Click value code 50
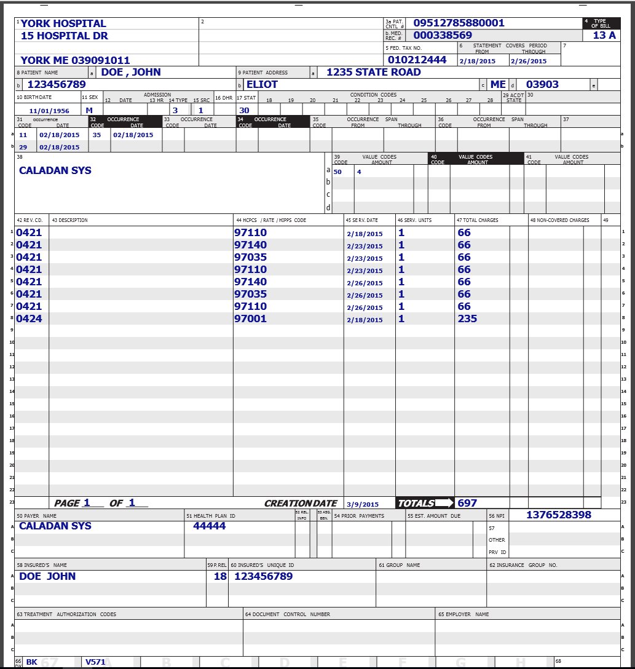 point(337,172)
